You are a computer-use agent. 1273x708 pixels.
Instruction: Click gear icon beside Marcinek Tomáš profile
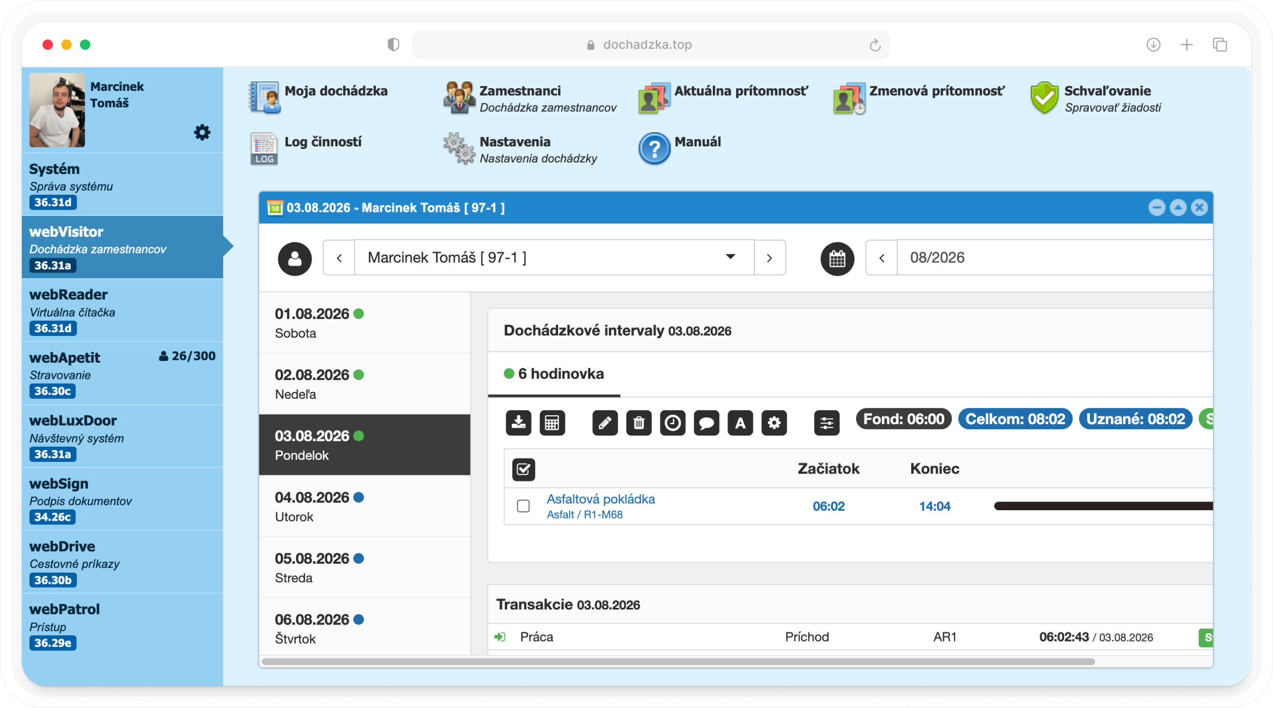tap(202, 132)
